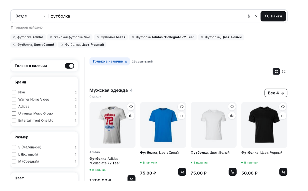Viewport: 308px width, 191px height.
Task: Click into the футболка search input field
Action: 146,16
